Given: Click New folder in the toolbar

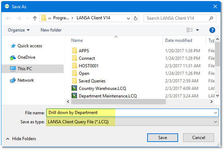Looking at the screenshot, I should click(51, 30).
